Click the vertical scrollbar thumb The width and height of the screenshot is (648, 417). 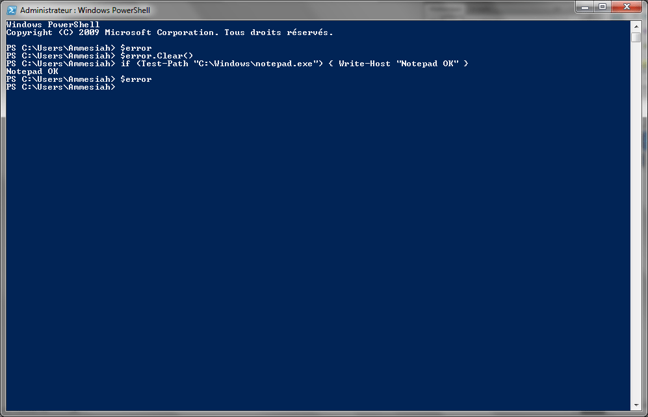636,37
